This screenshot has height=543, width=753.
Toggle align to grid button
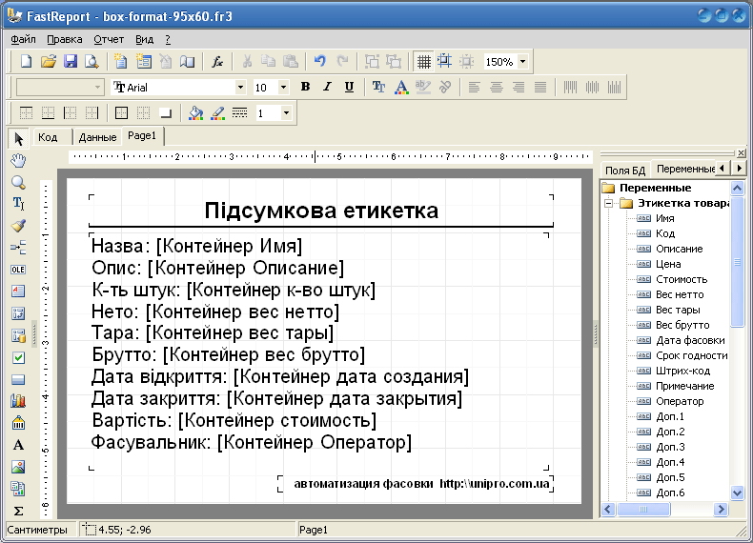pos(445,62)
